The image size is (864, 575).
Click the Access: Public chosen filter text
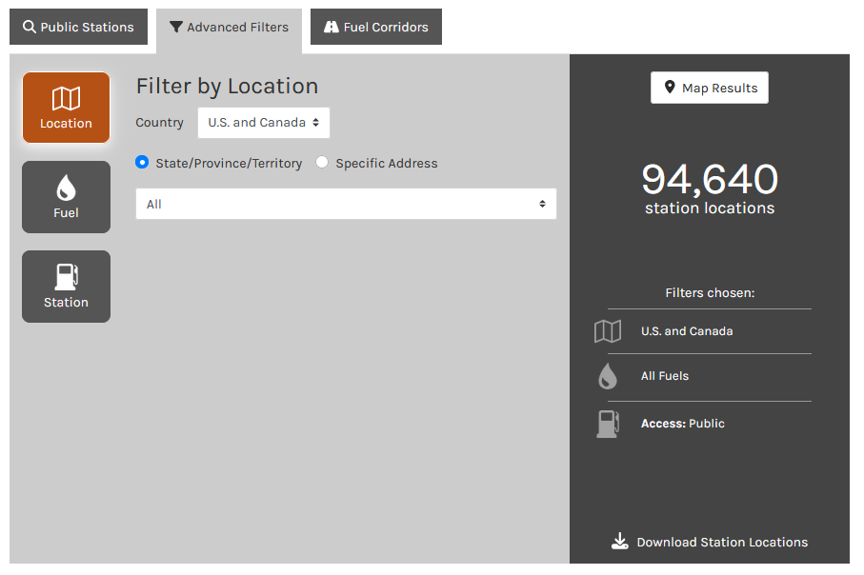point(683,424)
